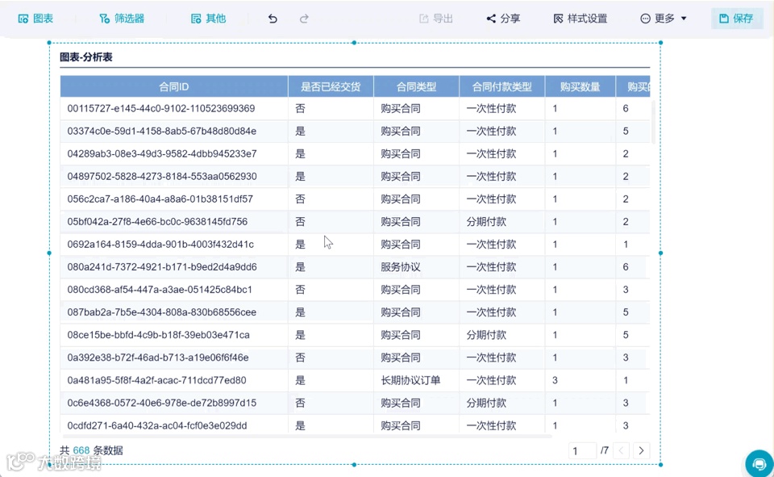Switch to the 图表-分析表 chart tab
The image size is (774, 477).
(85, 57)
